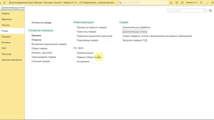This screenshot has height=120, width=214.
Task: Open the Продажи section
Action: click(6, 37)
